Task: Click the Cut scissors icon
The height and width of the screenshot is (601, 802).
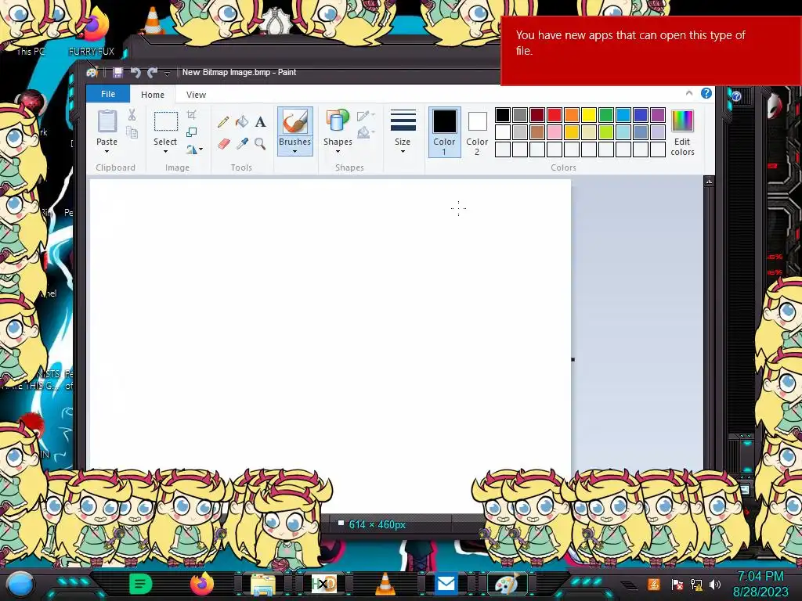Action: [x=132, y=115]
